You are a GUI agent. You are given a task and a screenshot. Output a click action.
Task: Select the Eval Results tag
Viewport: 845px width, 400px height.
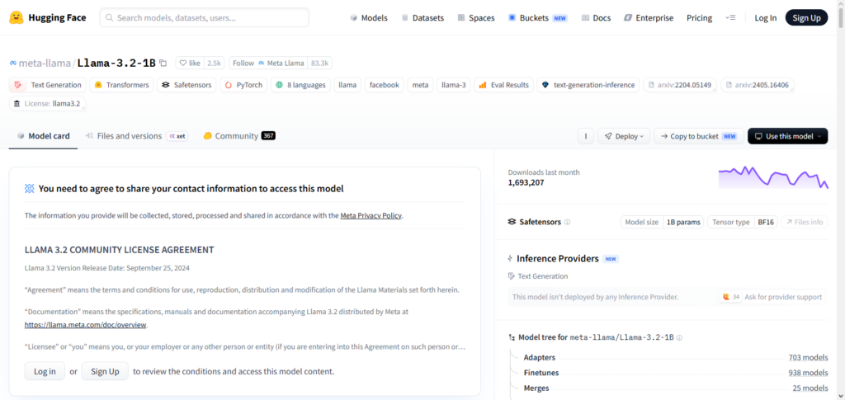pyautogui.click(x=504, y=85)
